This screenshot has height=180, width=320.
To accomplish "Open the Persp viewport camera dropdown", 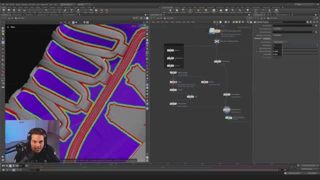I will pos(134,26).
